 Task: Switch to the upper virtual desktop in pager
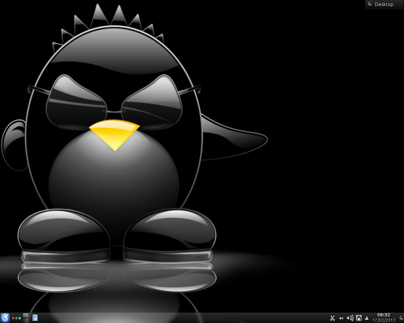pyautogui.click(x=26, y=315)
